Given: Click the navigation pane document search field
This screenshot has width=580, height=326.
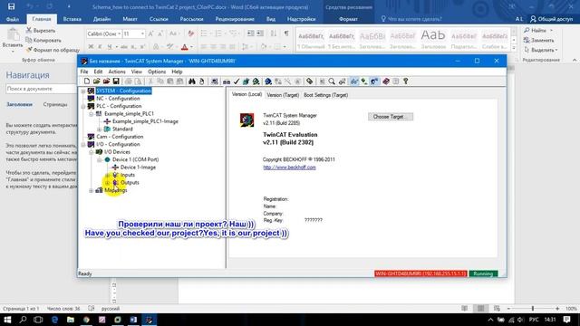Looking at the screenshot, I should [41, 89].
